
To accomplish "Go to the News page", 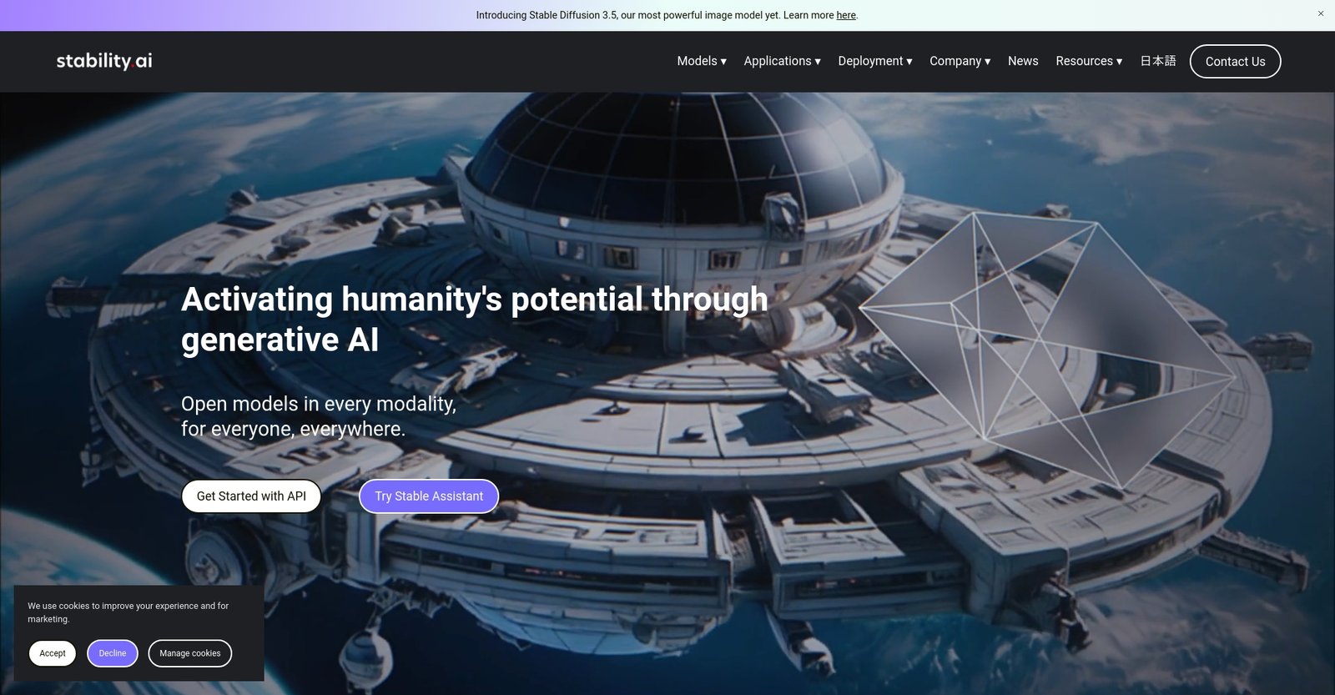I will 1023,61.
